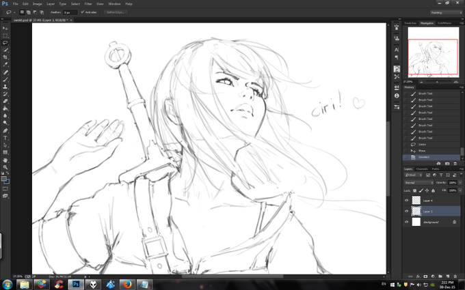465x290 pixels.
Task: Select the Crop tool
Action: click(x=5, y=57)
